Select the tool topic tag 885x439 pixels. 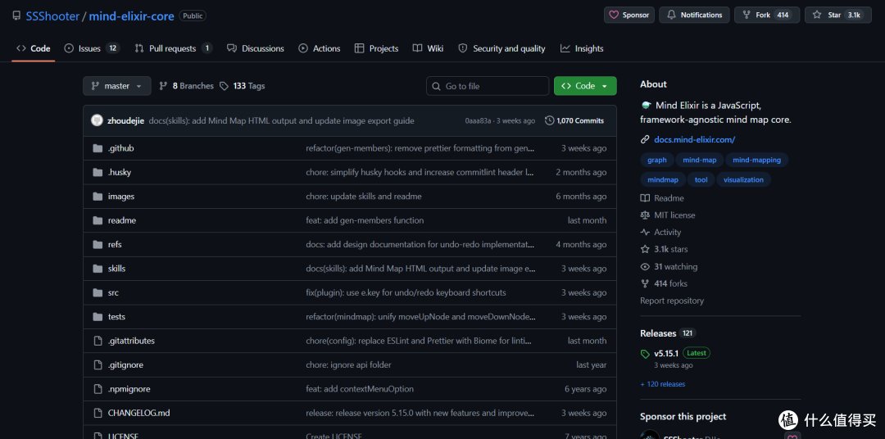coord(701,180)
